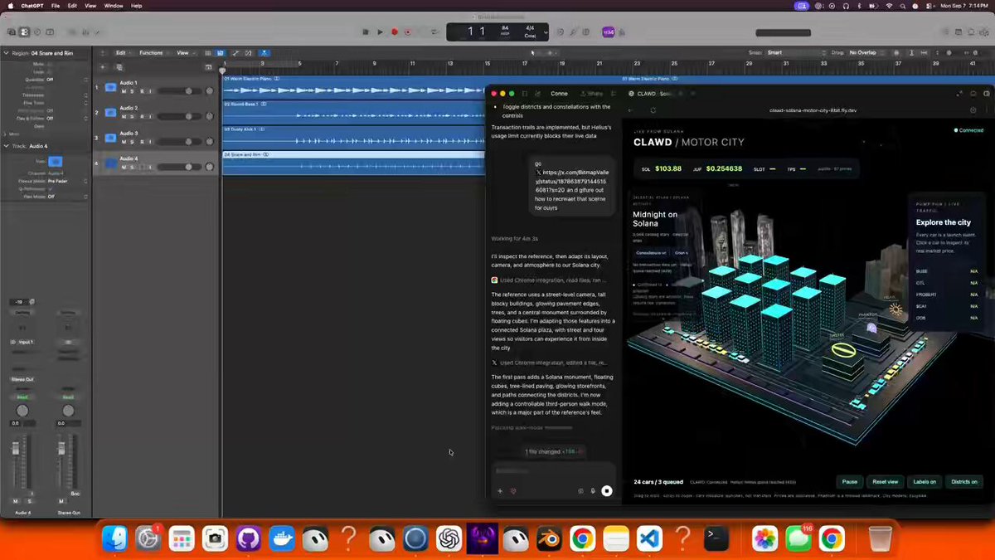Open the Help menu in the menu bar
Image resolution: width=995 pixels, height=560 pixels.
pyautogui.click(x=137, y=6)
